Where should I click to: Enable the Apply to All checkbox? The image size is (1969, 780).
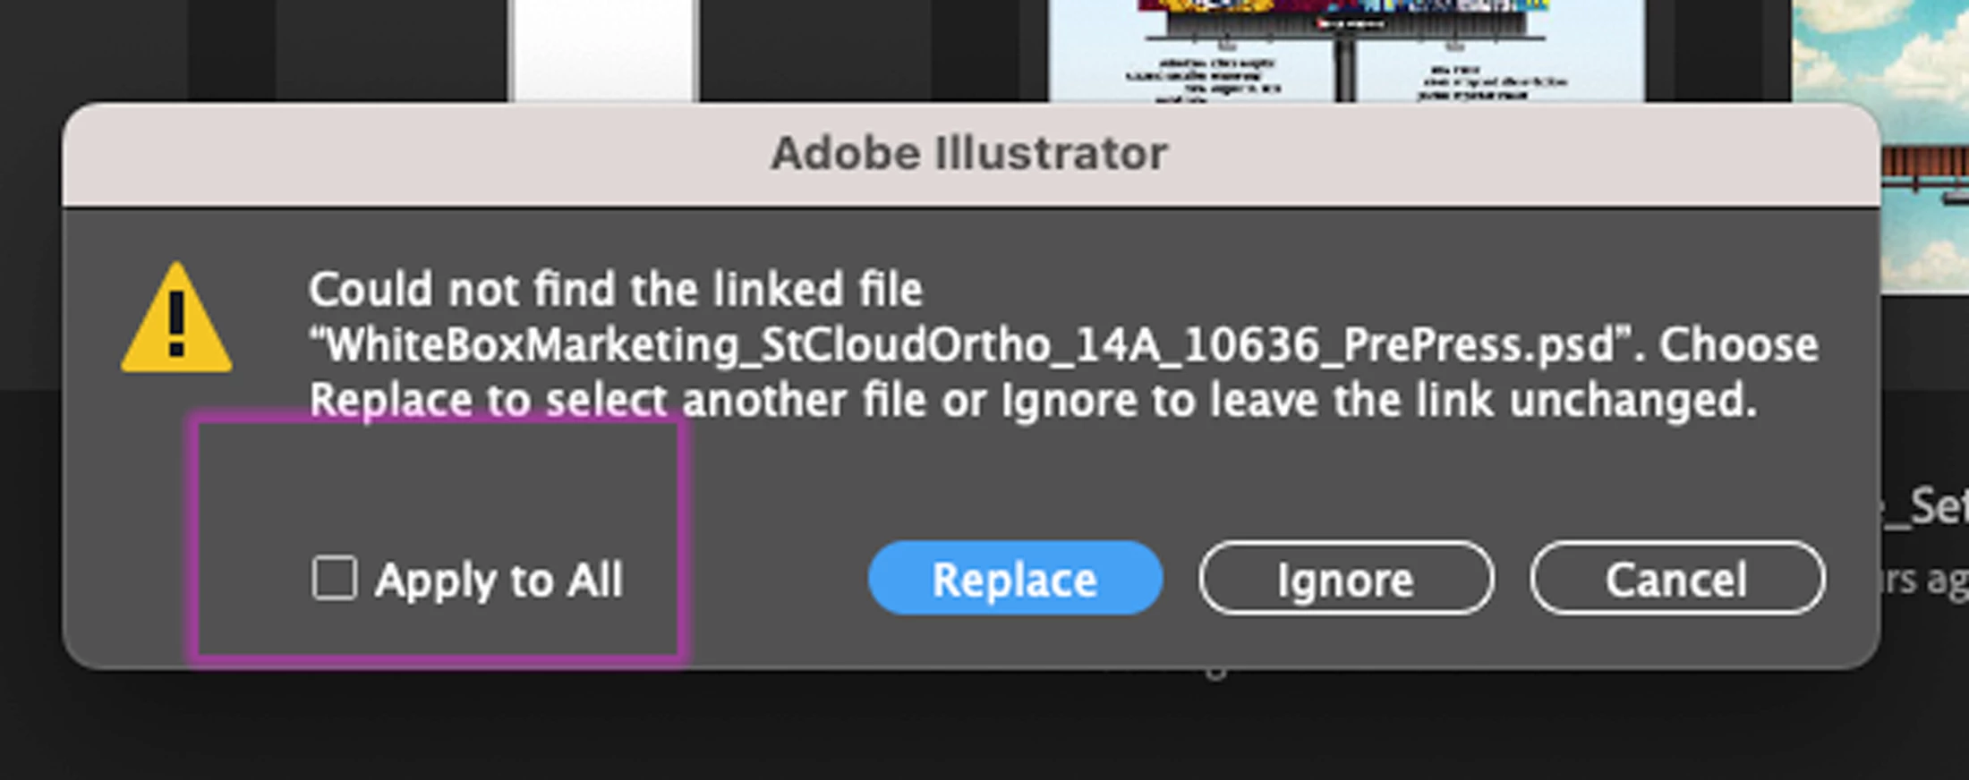click(x=335, y=578)
